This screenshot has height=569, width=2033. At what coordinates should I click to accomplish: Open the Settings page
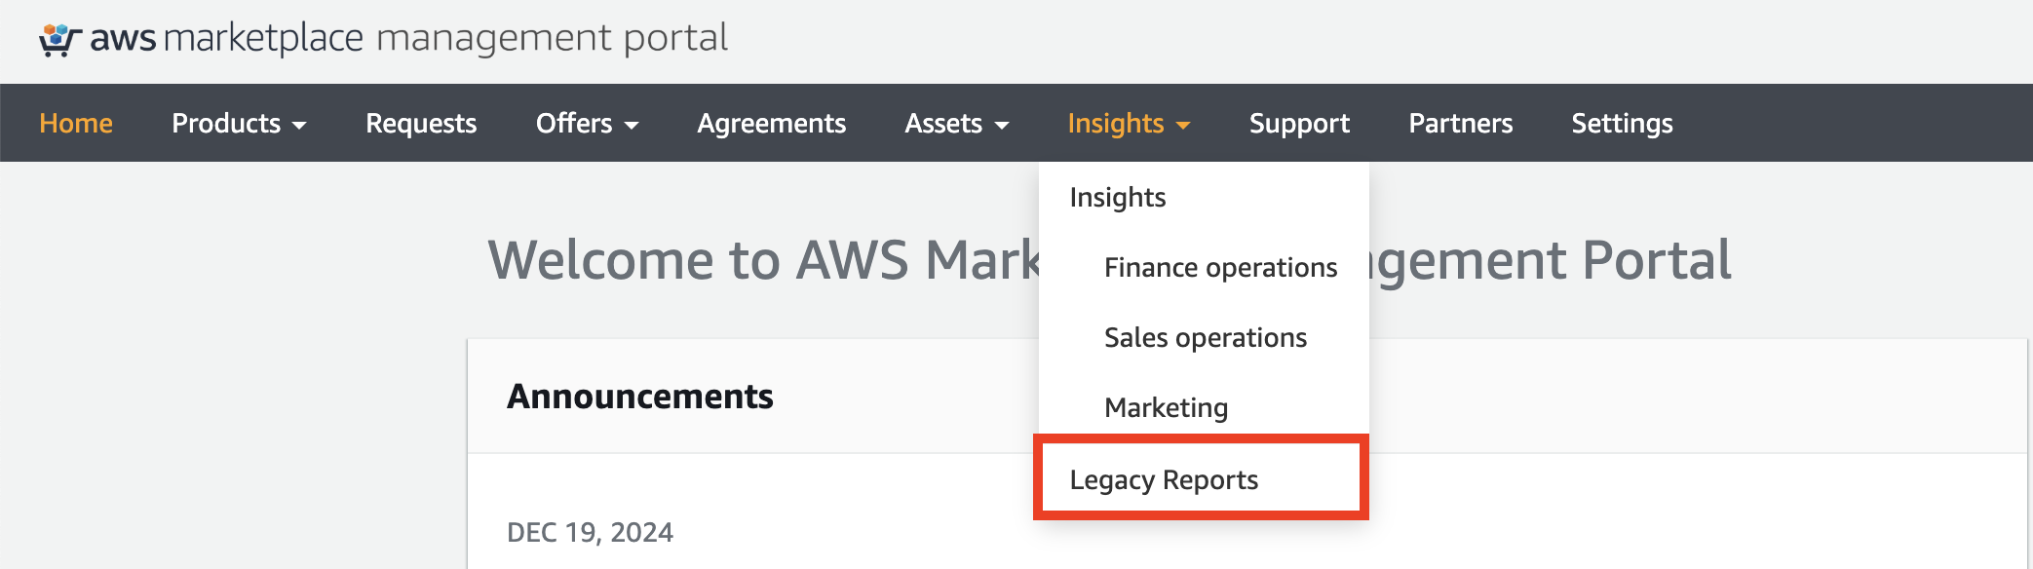point(1621,123)
